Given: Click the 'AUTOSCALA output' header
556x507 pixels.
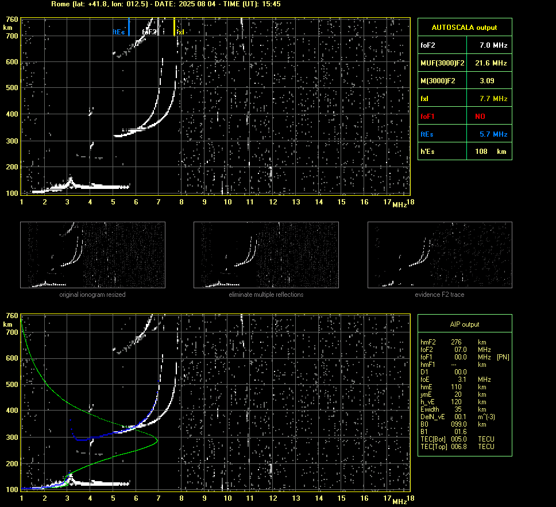Looking at the screenshot, I should [x=465, y=28].
